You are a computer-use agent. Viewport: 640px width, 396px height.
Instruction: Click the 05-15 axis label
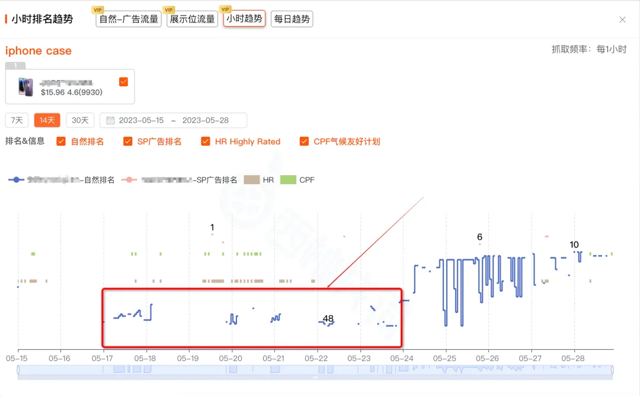point(17,359)
